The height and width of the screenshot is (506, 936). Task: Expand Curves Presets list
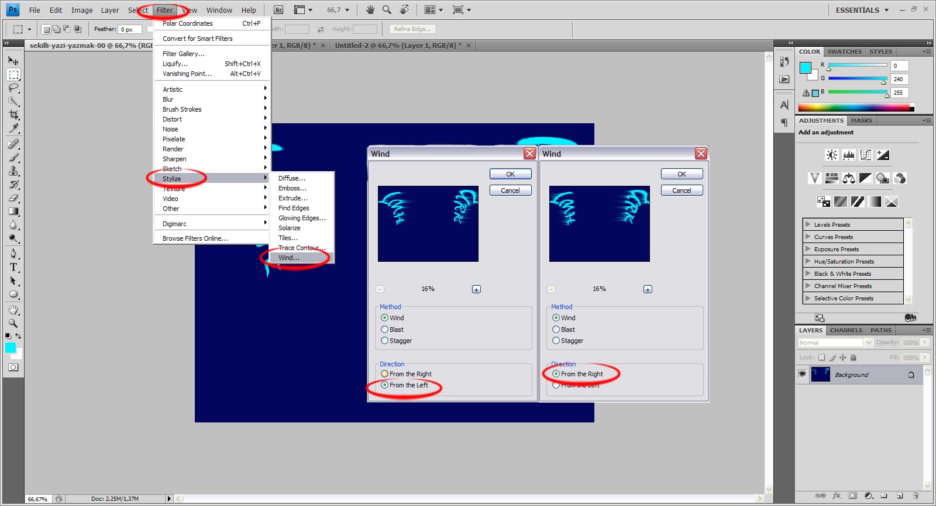click(x=808, y=237)
